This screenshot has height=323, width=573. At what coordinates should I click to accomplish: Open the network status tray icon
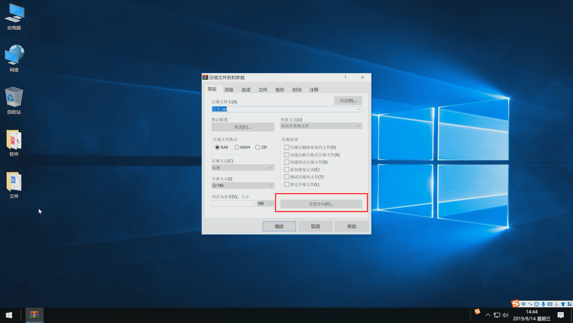click(x=497, y=315)
